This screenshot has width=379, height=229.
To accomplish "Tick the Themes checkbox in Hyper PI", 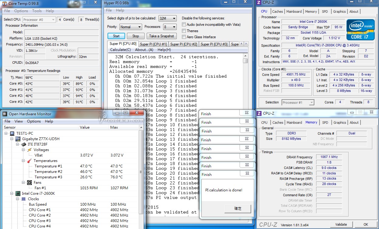I will click(184, 31).
